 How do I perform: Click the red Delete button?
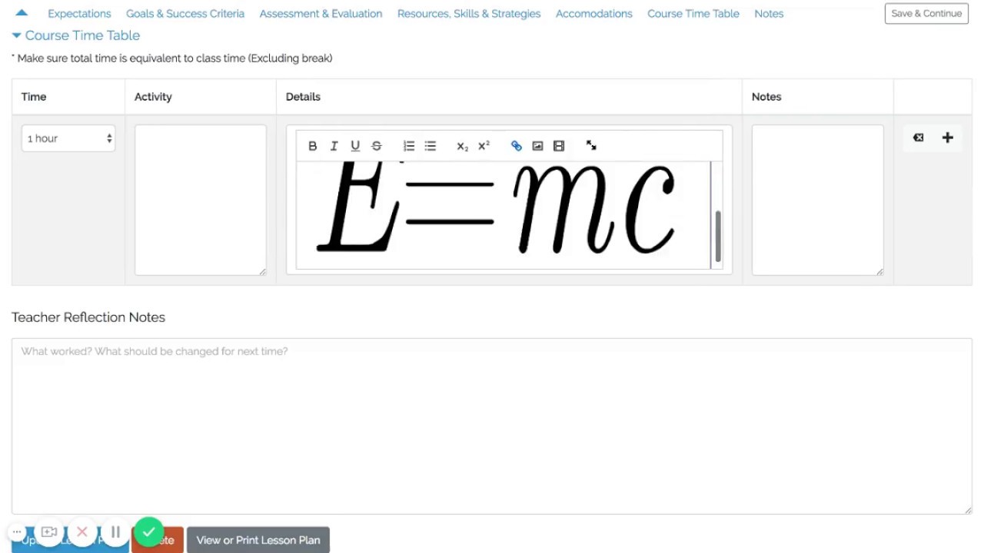(158, 540)
